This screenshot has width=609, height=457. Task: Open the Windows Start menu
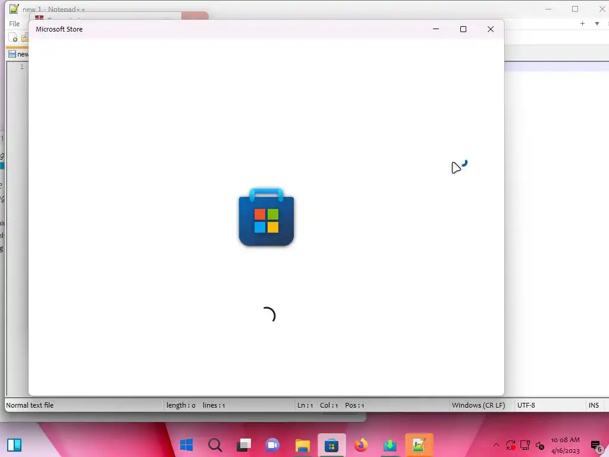click(186, 445)
